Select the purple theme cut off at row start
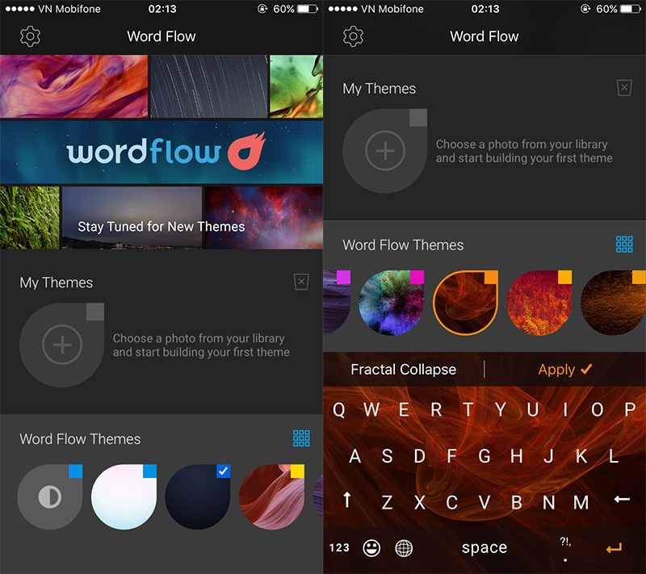Screen dimensions: 646x574 337,303
